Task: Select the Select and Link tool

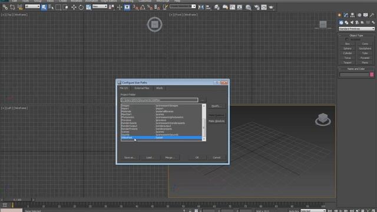Action: pos(5,7)
